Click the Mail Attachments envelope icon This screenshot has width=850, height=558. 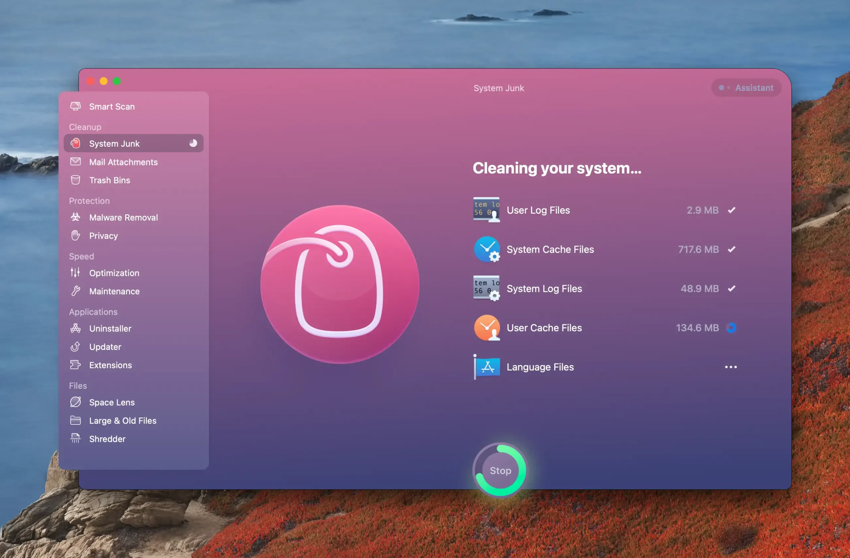click(75, 162)
